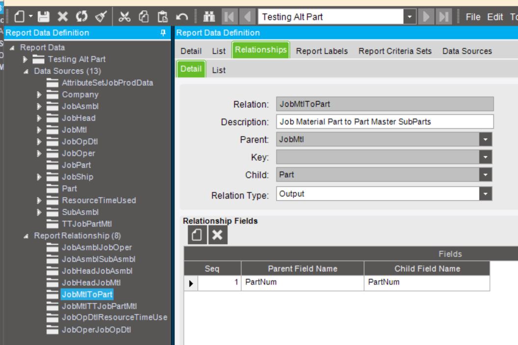
Task: Open the Edit menu
Action: coord(495,17)
